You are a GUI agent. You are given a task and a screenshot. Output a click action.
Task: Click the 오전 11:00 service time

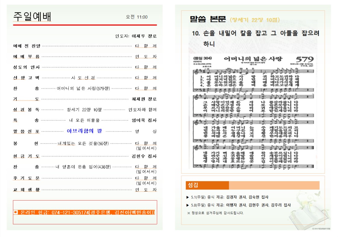pyautogui.click(x=137, y=17)
